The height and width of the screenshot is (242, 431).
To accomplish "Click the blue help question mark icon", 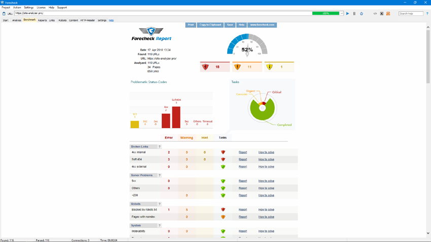I will pyautogui.click(x=427, y=14).
